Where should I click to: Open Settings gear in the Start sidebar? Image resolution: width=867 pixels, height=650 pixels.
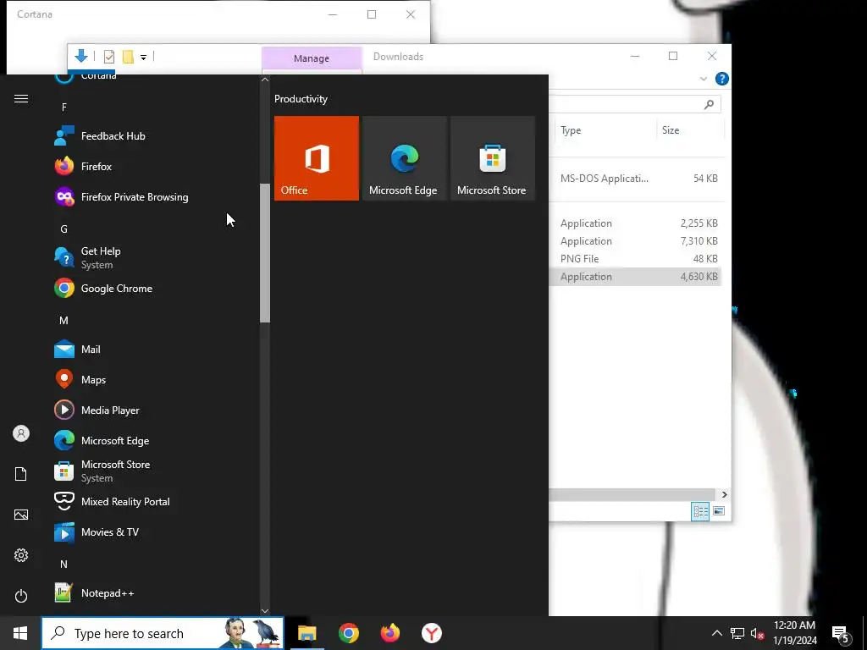pos(21,555)
